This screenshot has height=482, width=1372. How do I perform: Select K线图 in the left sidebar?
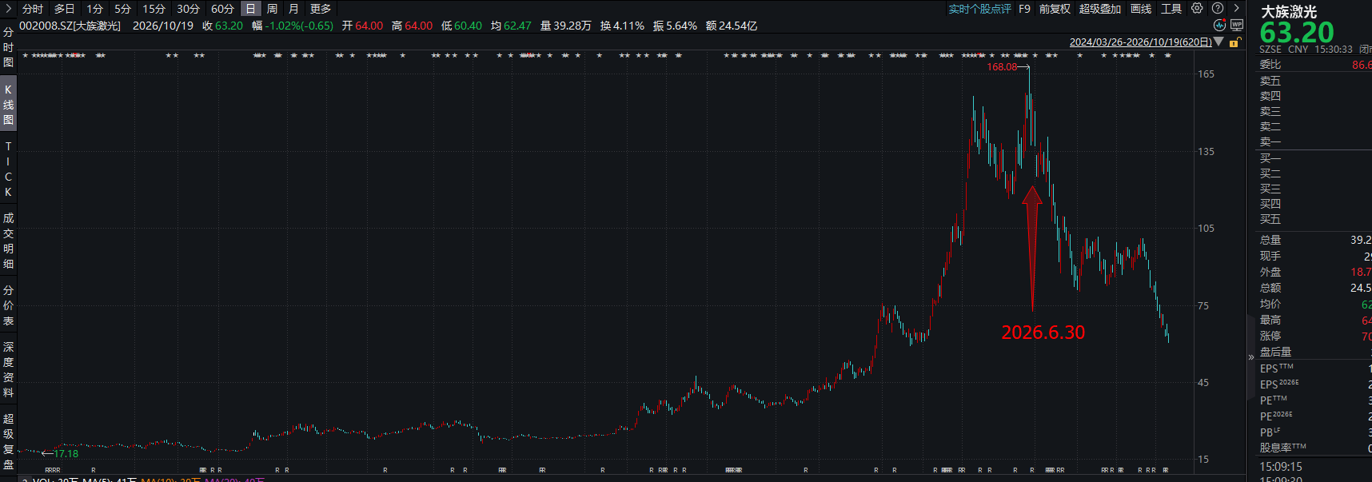pos(8,105)
